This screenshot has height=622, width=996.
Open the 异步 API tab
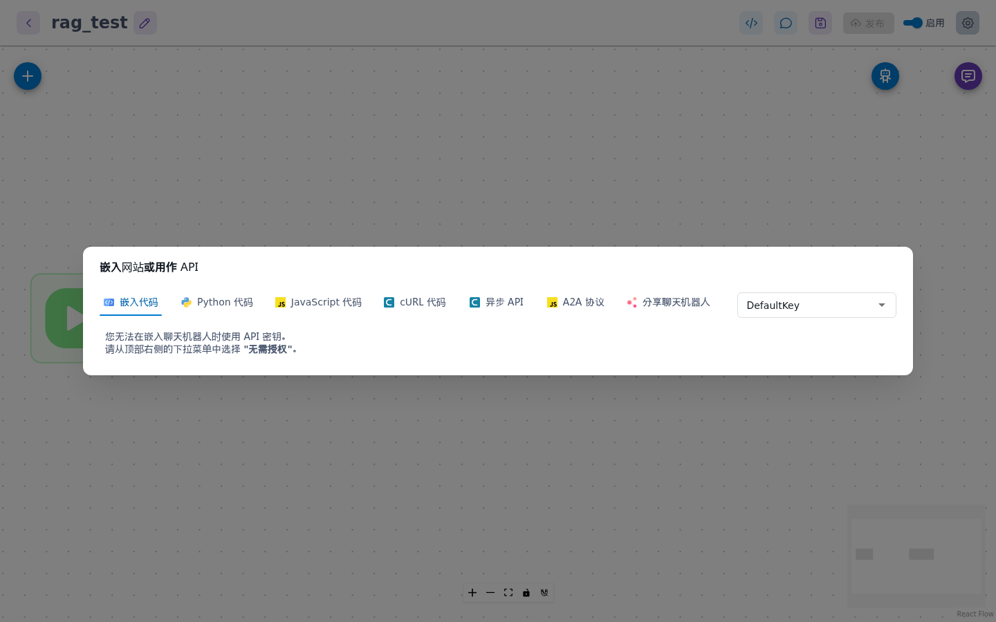497,303
